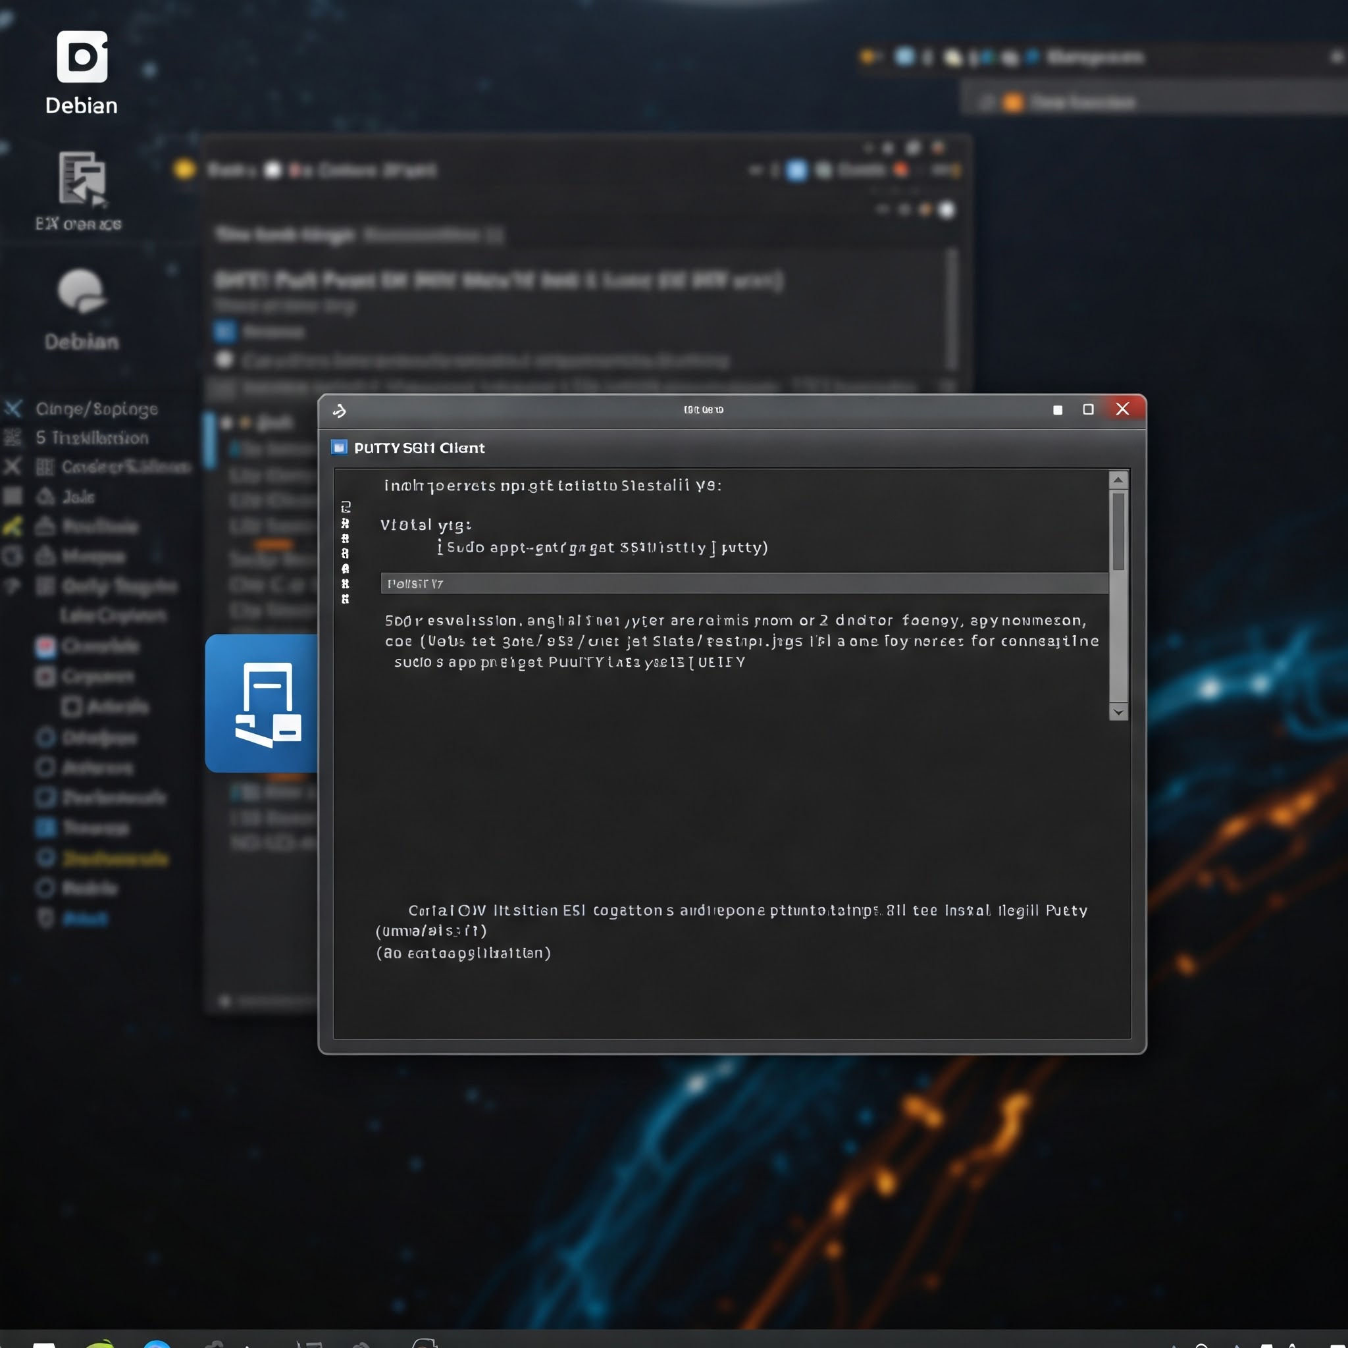Click the PollsiTY7 input field

(x=744, y=583)
